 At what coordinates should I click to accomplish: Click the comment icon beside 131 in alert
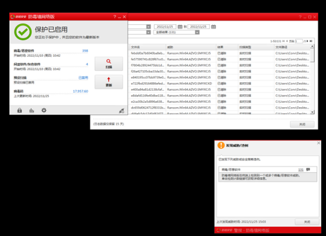click(308, 169)
